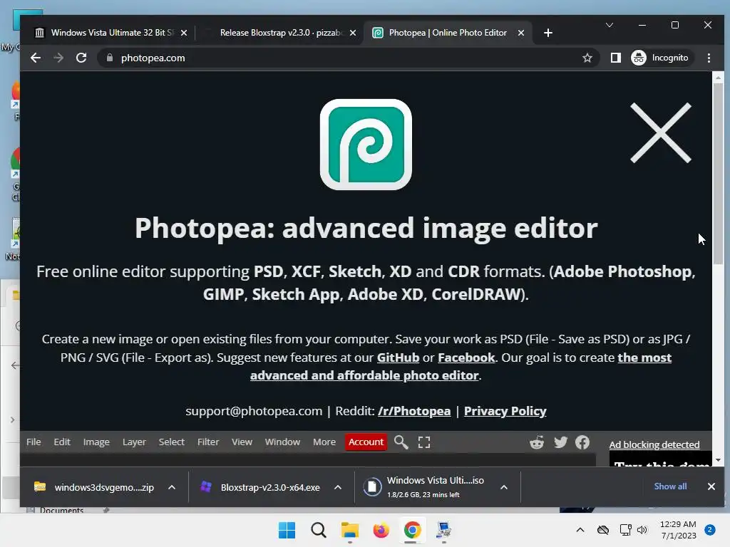
Task: Close the Release Bloxstrap tab
Action: click(353, 33)
